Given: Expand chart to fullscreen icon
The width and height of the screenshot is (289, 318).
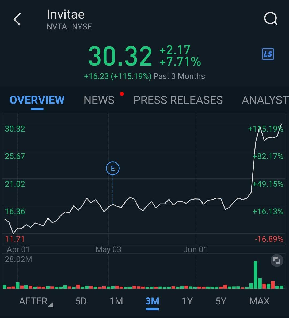Looking at the screenshot, I should click(x=277, y=260).
